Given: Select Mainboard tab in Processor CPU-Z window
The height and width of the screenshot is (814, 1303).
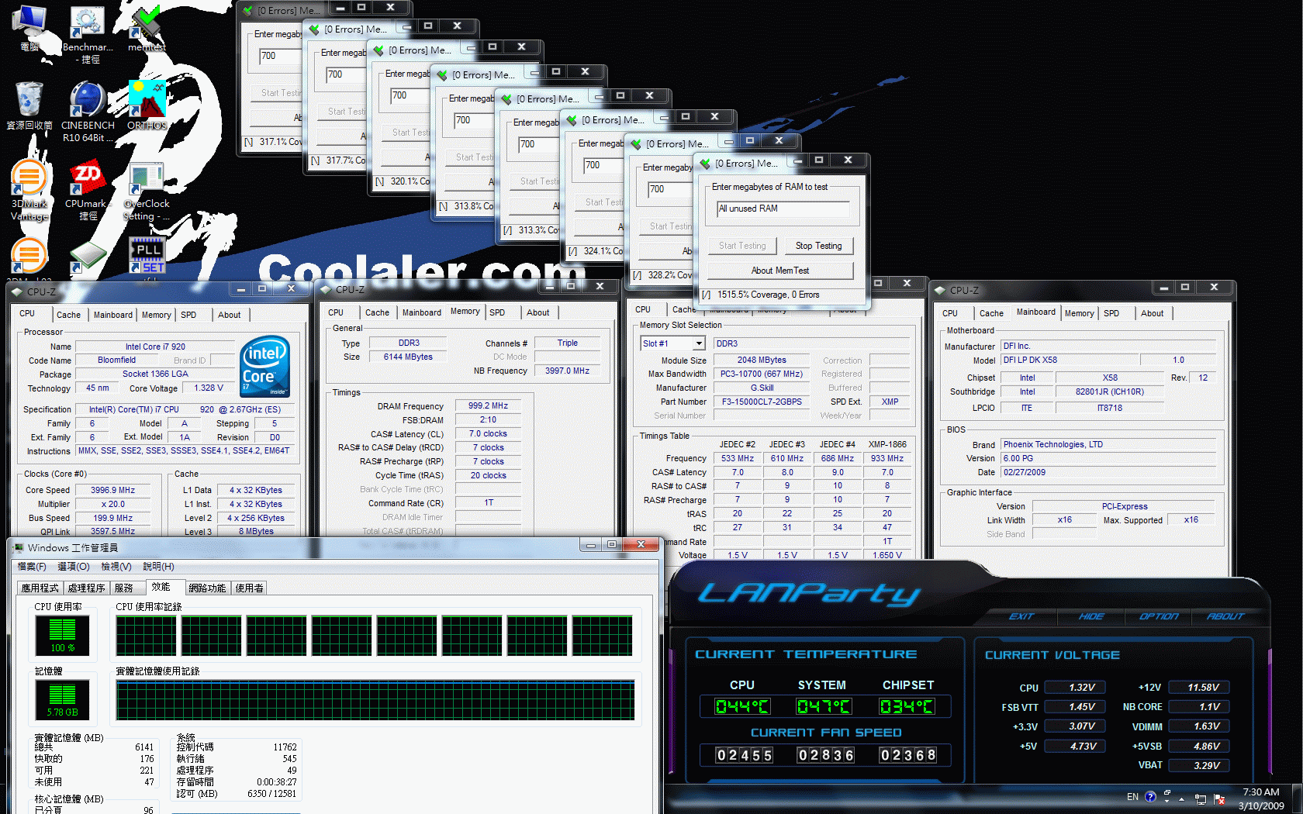Looking at the screenshot, I should pyautogui.click(x=113, y=315).
